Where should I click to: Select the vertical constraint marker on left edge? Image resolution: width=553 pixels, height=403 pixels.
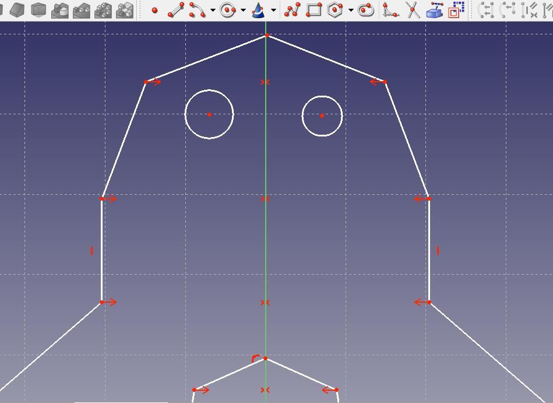(x=91, y=251)
